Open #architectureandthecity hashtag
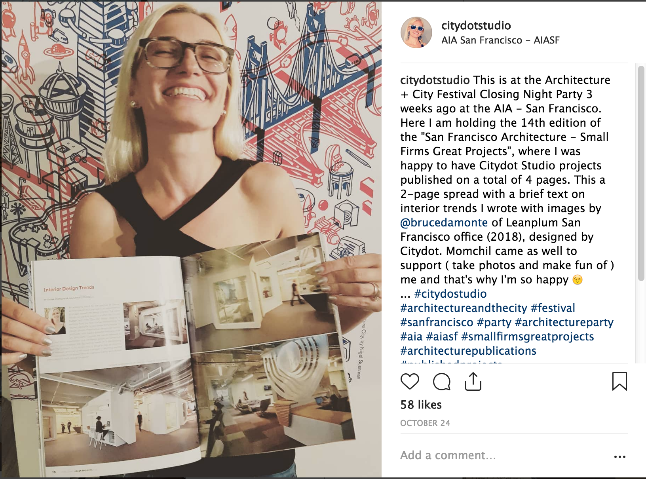 (x=464, y=308)
